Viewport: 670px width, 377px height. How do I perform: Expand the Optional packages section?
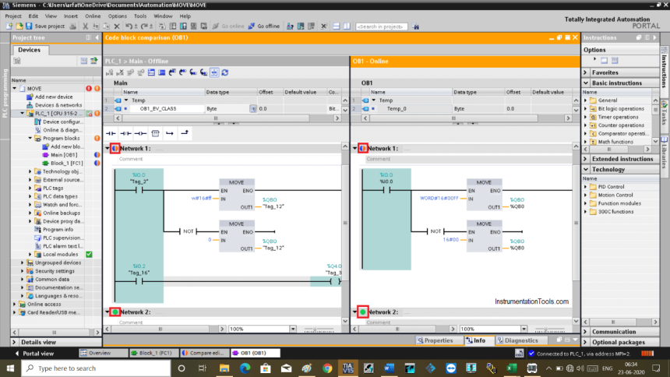click(x=586, y=342)
